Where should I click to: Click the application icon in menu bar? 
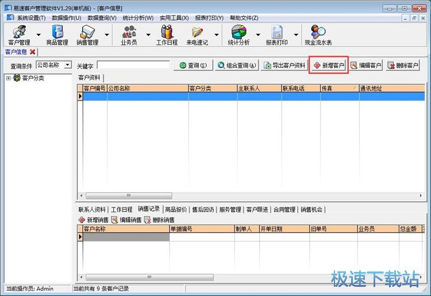pos(10,18)
